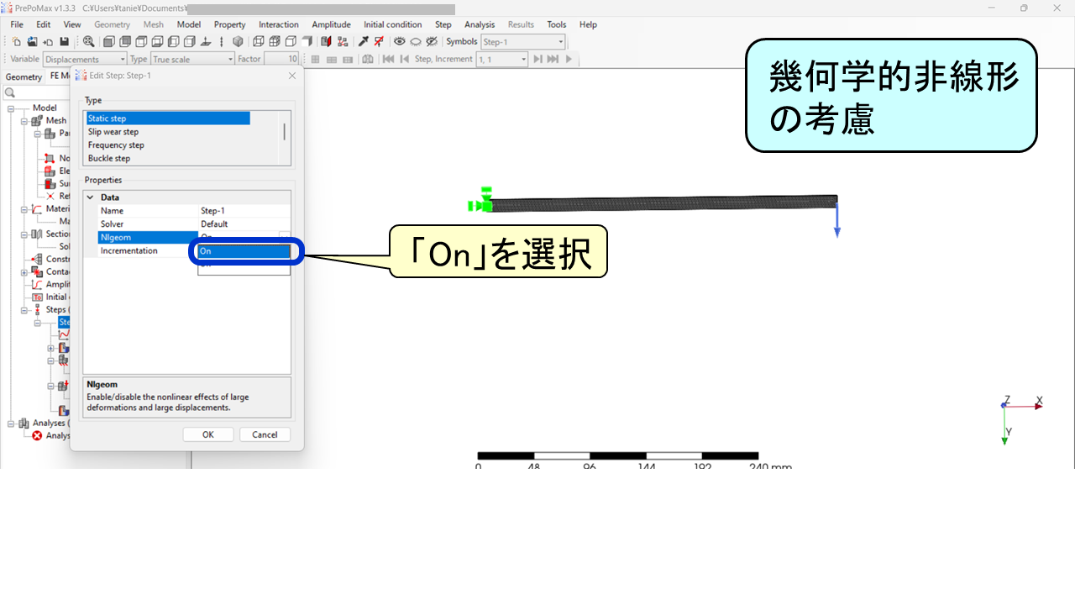Image resolution: width=1075 pixels, height=605 pixels.
Task: Switch to the Geometry tab
Action: [x=24, y=76]
